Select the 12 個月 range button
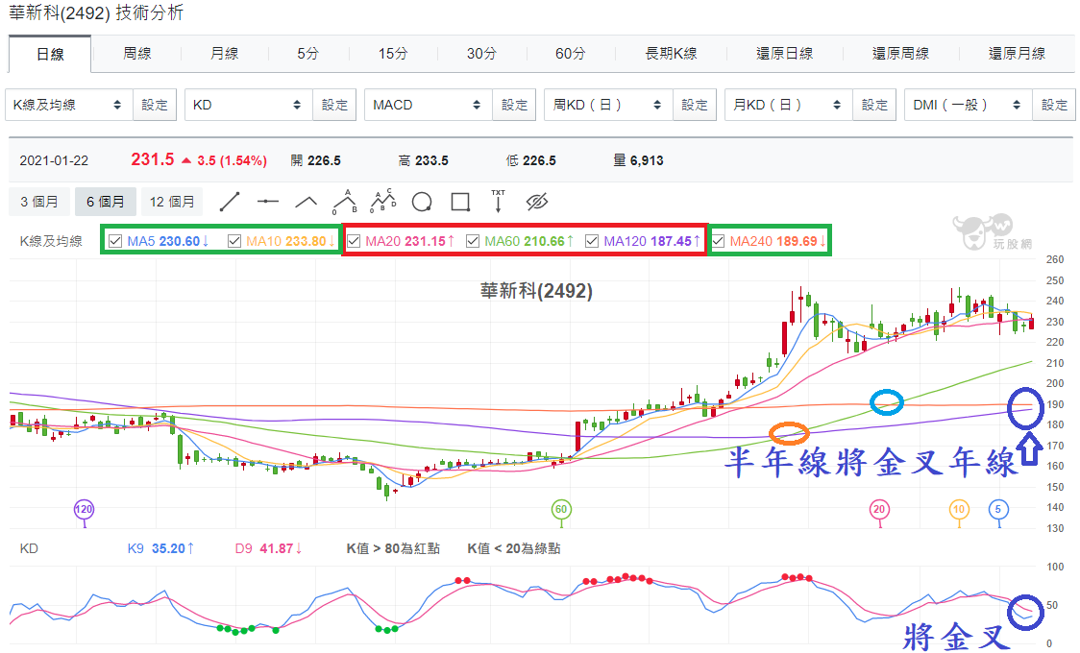The image size is (1080, 653). (x=172, y=202)
